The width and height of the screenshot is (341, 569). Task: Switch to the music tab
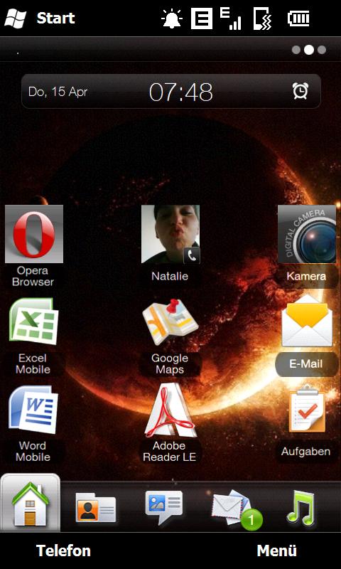point(301,508)
